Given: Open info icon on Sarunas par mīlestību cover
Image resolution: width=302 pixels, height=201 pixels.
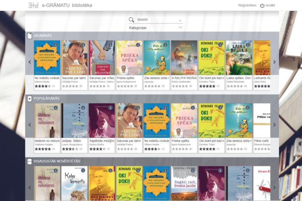Looking at the screenshot, I should [110, 45].
